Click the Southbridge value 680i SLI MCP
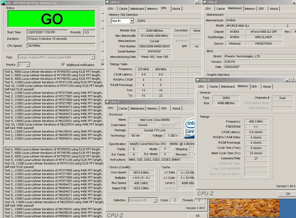296x218 pixels. click(x=264, y=37)
